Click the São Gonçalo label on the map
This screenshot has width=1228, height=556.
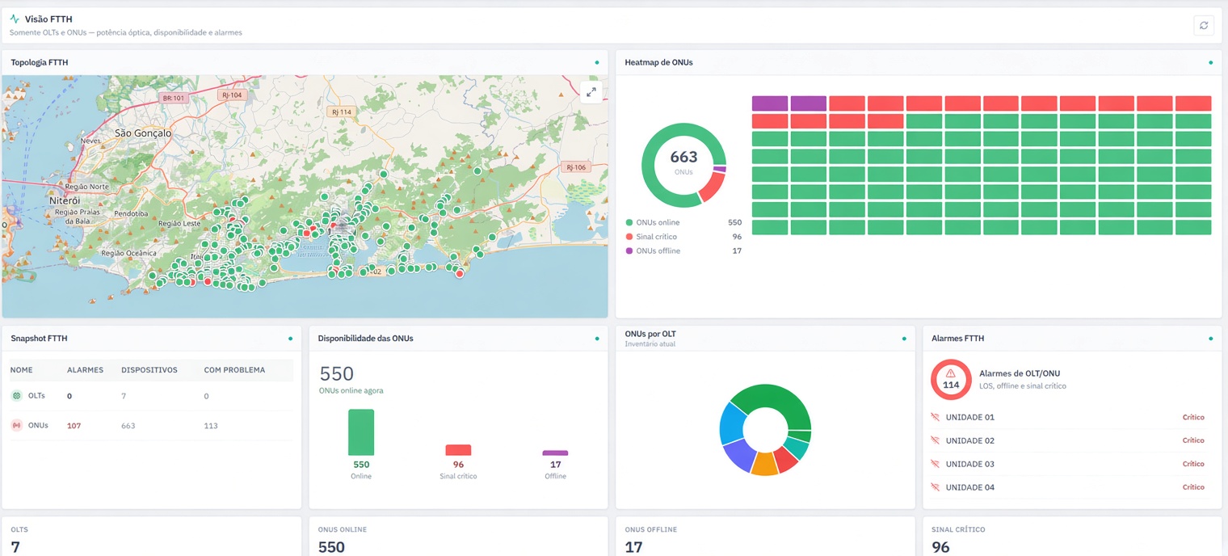tap(143, 133)
